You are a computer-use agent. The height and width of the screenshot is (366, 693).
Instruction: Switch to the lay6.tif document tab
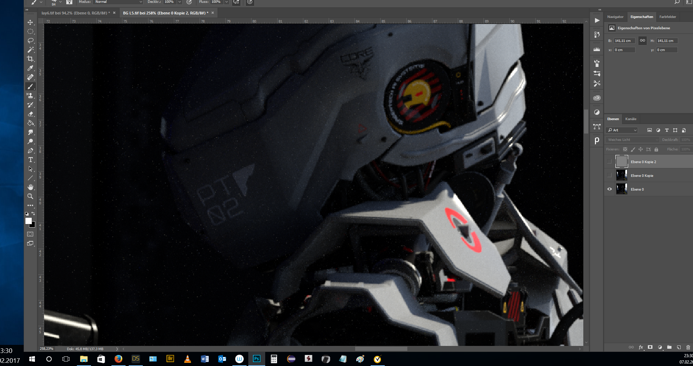tap(75, 13)
